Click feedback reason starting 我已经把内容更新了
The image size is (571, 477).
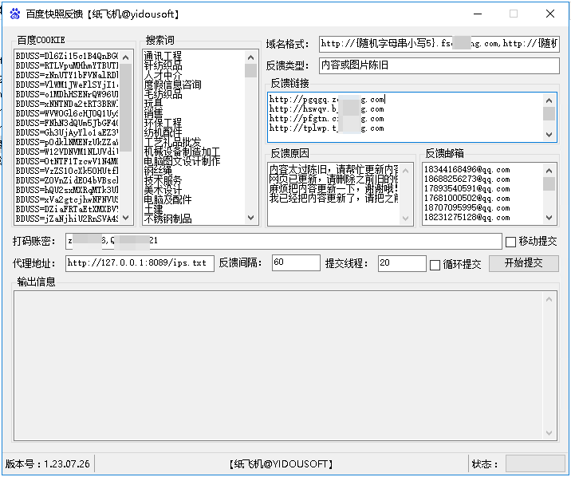tap(333, 198)
